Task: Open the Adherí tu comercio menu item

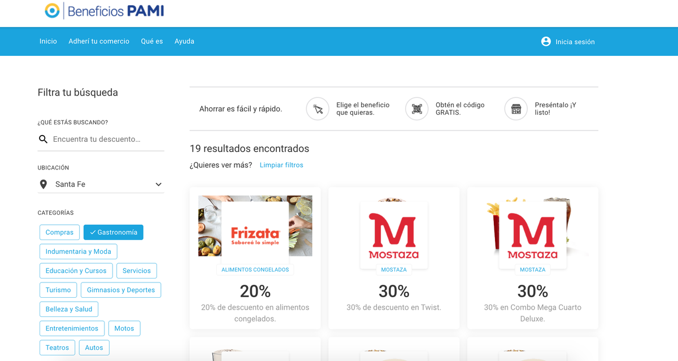Action: 99,41
